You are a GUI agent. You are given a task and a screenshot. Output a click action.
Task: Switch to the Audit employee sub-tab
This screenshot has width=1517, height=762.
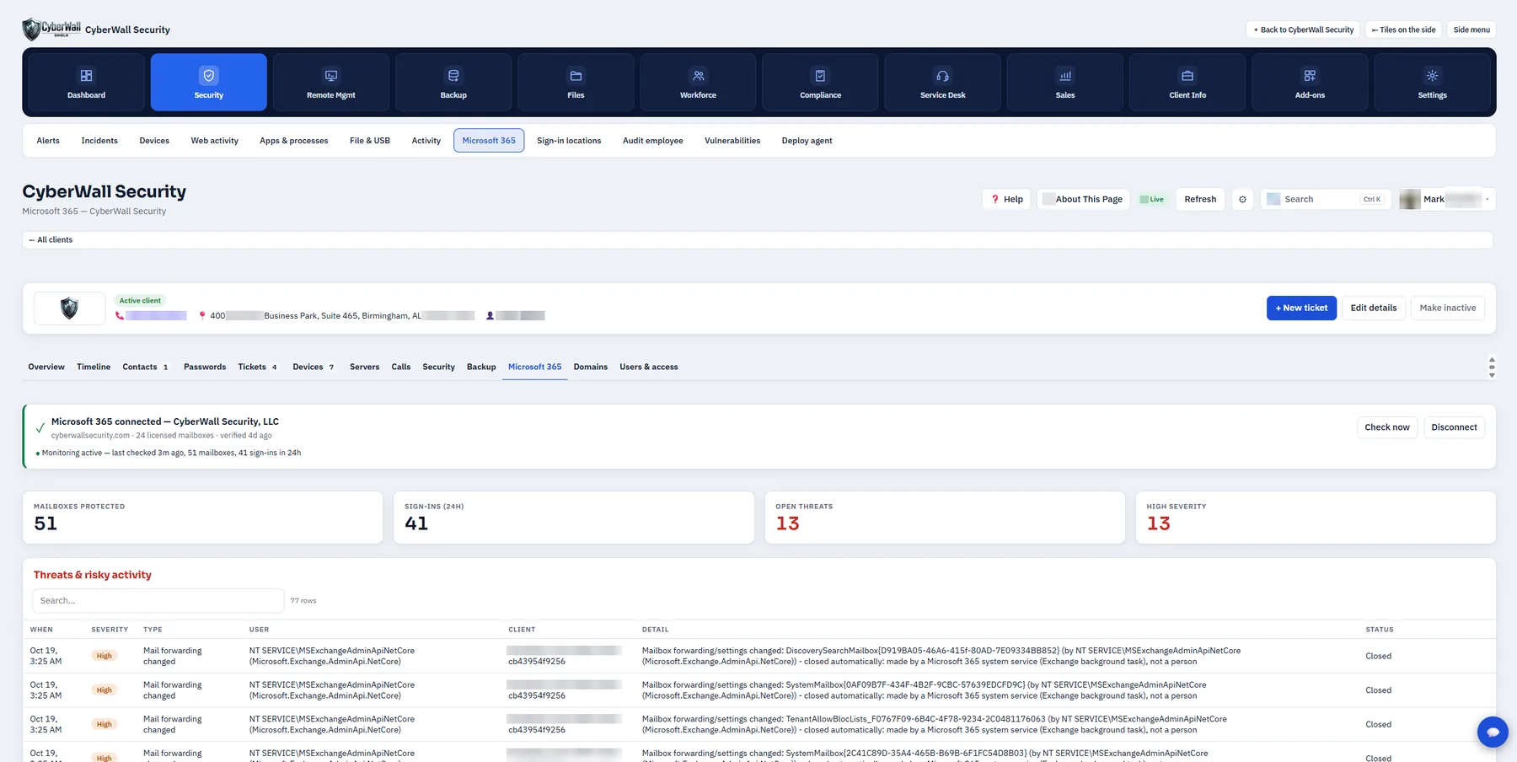point(653,141)
